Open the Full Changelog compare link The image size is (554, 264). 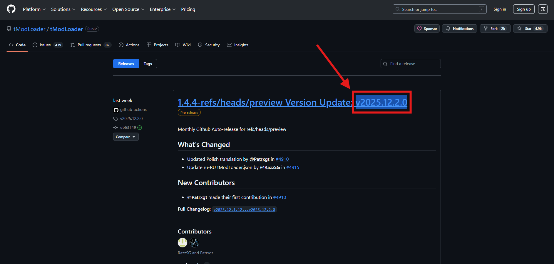(245, 209)
